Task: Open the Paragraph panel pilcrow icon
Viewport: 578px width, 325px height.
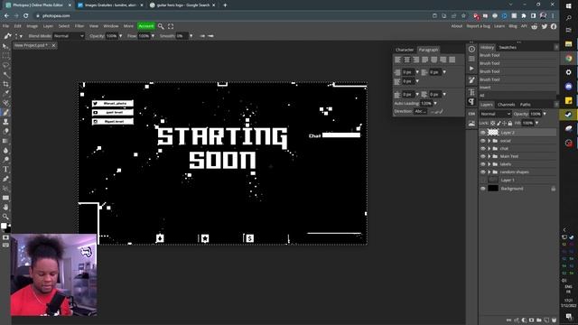Action: pos(471,101)
